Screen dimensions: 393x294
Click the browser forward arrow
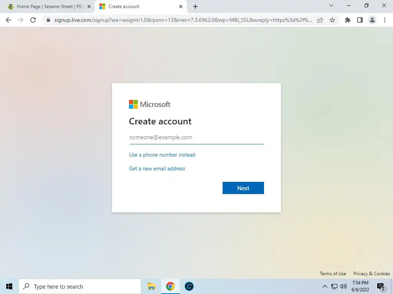(21, 20)
